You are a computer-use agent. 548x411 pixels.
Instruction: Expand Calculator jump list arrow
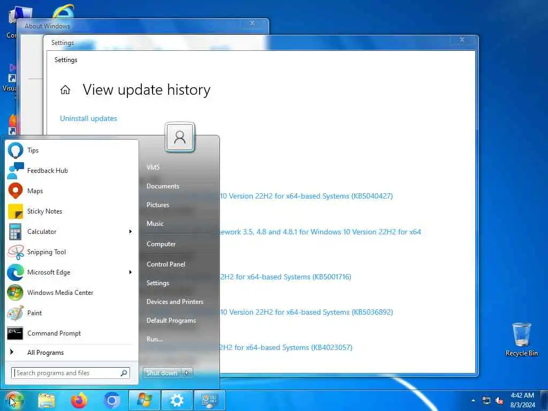(x=131, y=232)
